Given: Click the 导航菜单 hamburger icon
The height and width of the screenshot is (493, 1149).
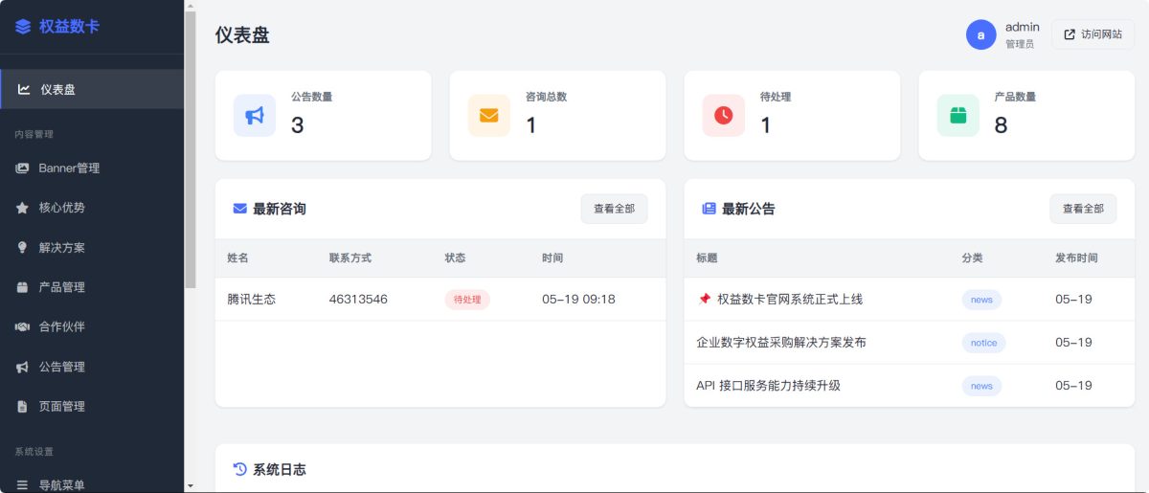Looking at the screenshot, I should [22, 485].
